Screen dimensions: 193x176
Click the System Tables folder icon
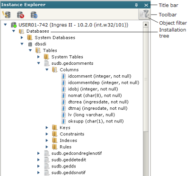[46, 57]
